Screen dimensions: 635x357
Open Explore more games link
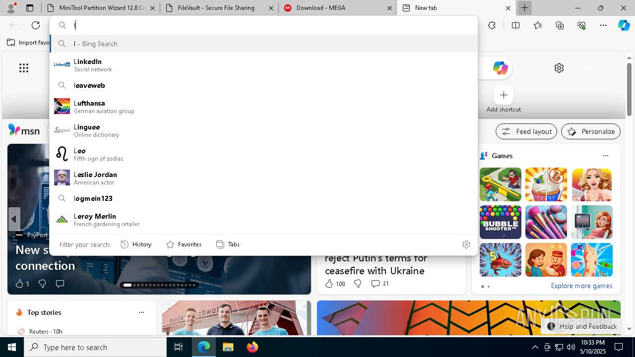click(x=581, y=286)
